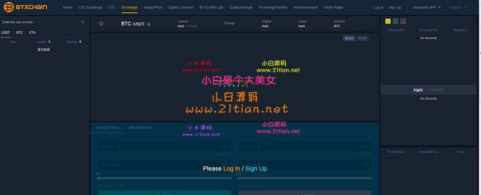The image size is (481, 195).
Task: Switch chart to KLine view
Action: pos(349,38)
